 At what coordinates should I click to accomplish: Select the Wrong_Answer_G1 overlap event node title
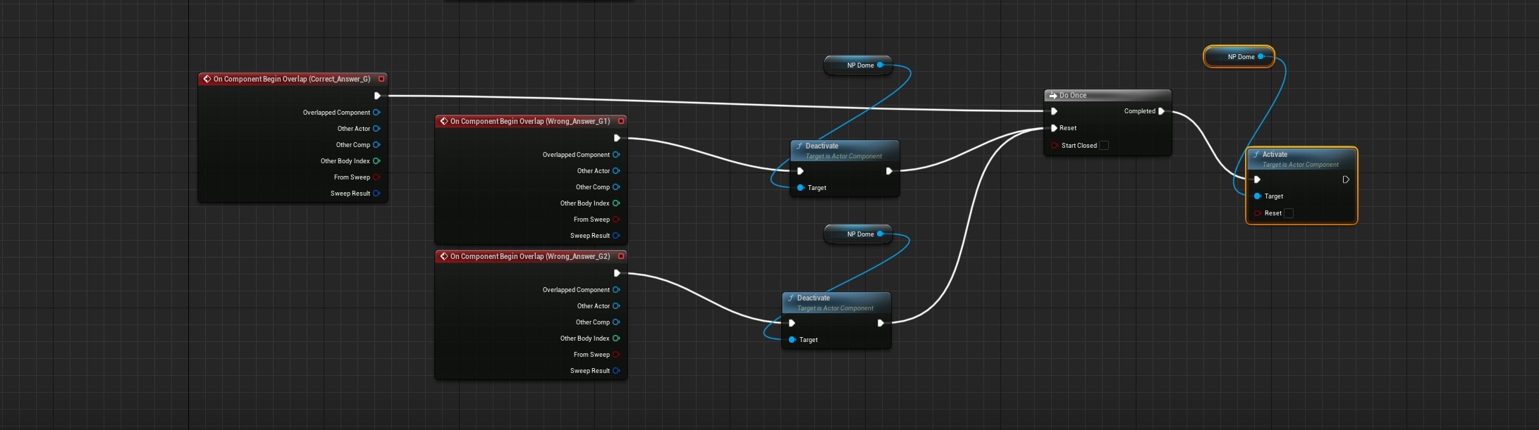[x=530, y=121]
